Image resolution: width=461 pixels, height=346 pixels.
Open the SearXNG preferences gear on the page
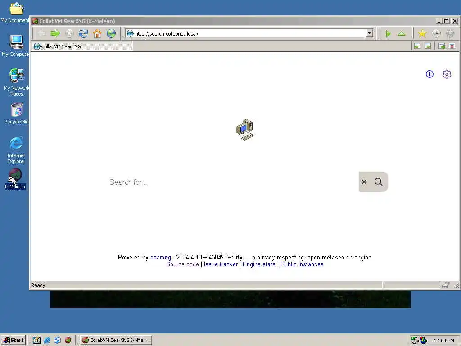click(x=447, y=74)
